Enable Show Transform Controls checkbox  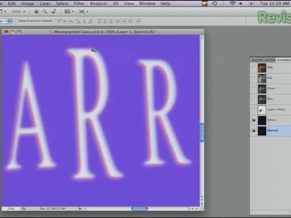coord(16,21)
